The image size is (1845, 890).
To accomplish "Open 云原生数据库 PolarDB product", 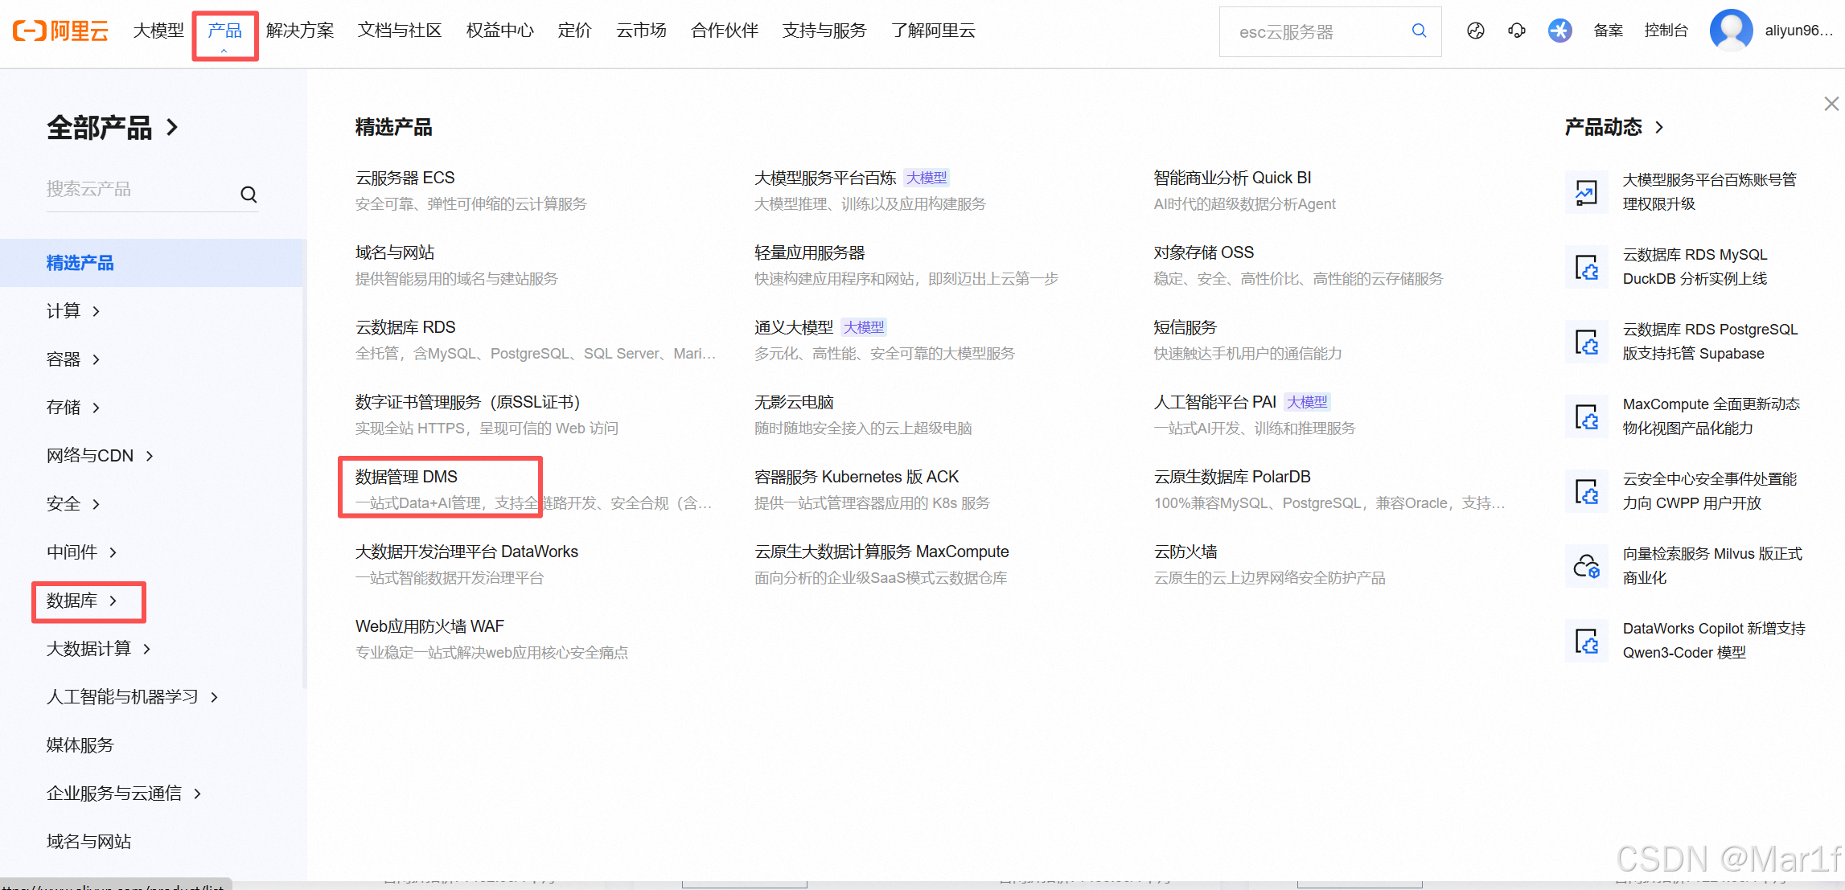I will 1232,477.
